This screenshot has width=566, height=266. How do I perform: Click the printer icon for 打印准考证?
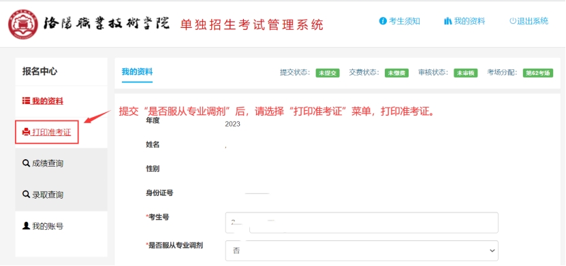pos(26,132)
